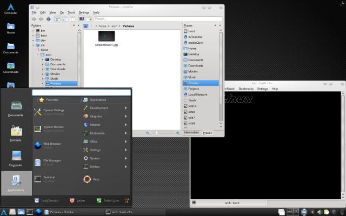Viewport: 346px width, 216px height.
Task: Expand the Graphics applications submenu
Action: point(105,117)
